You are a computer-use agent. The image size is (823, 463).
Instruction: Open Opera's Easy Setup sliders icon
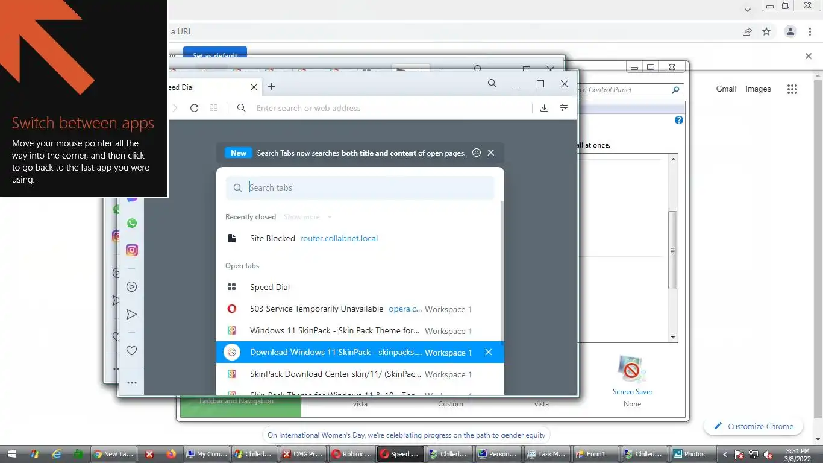click(x=564, y=108)
